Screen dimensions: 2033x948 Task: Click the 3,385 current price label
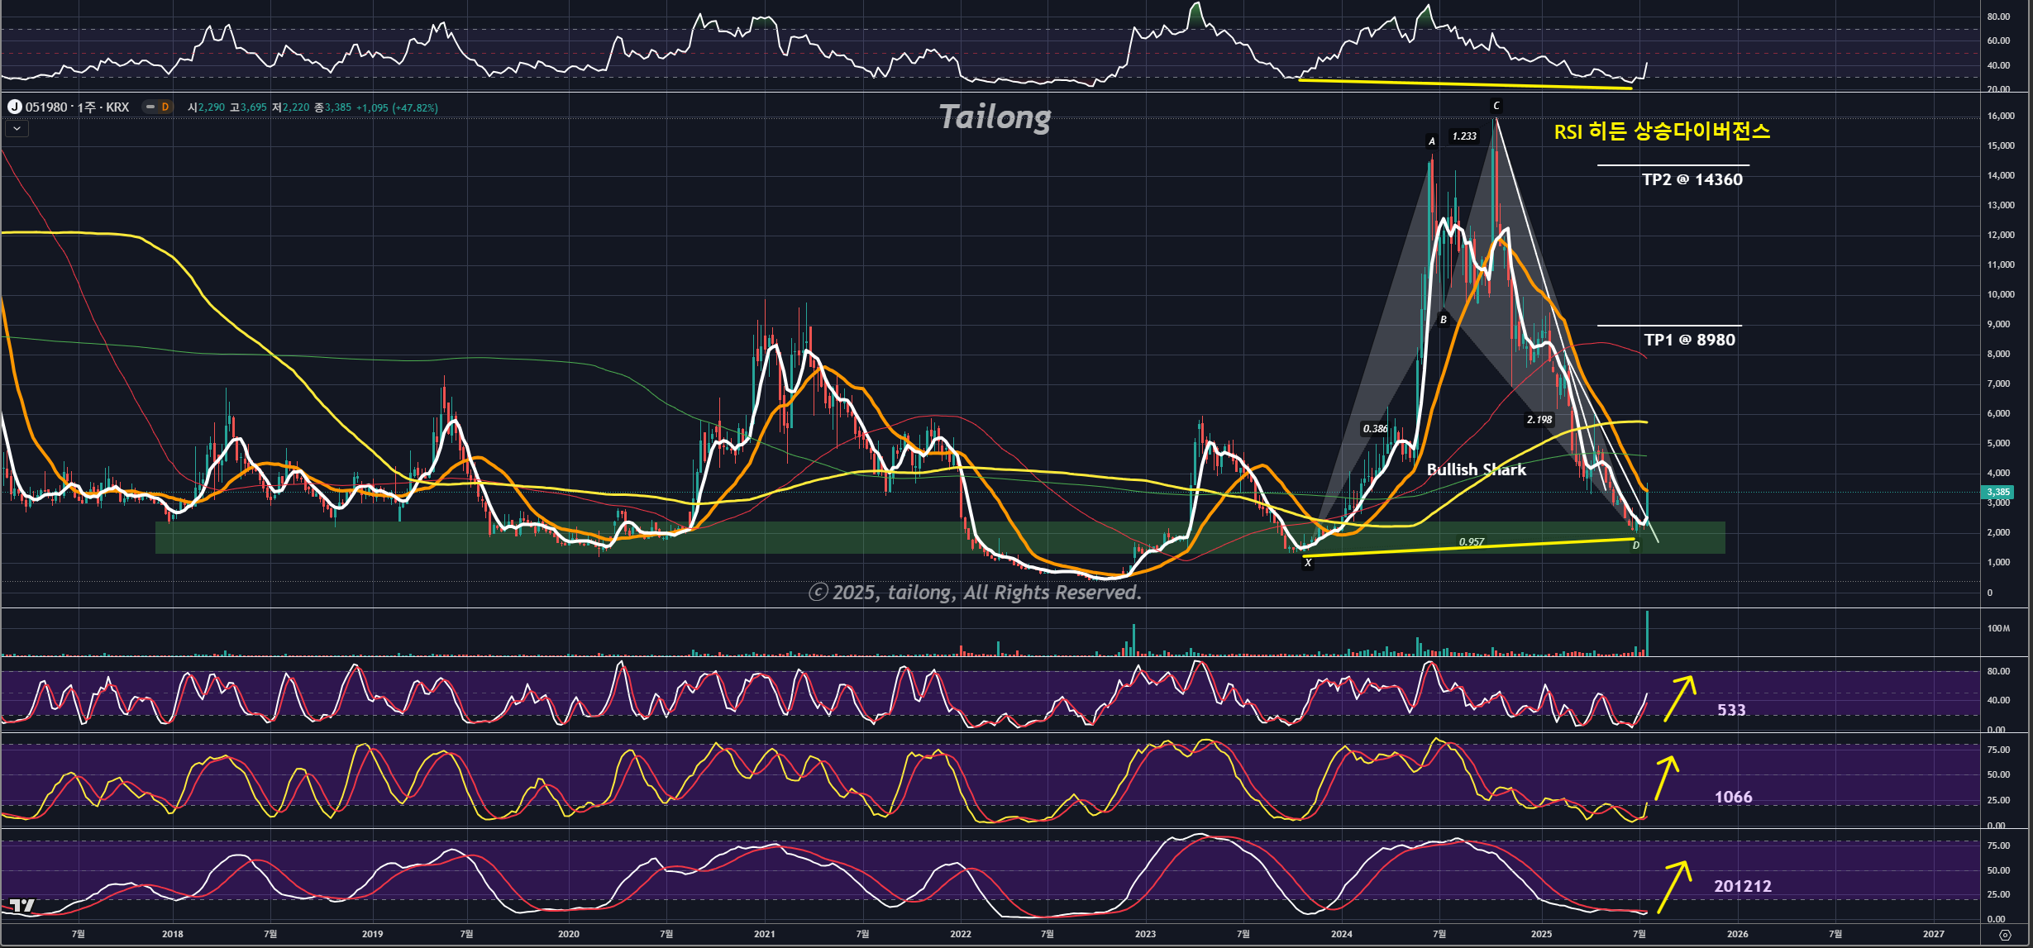point(1998,492)
